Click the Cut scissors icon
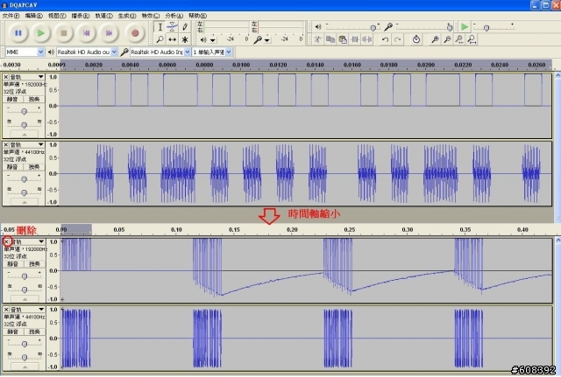The width and height of the screenshot is (561, 377). click(317, 39)
